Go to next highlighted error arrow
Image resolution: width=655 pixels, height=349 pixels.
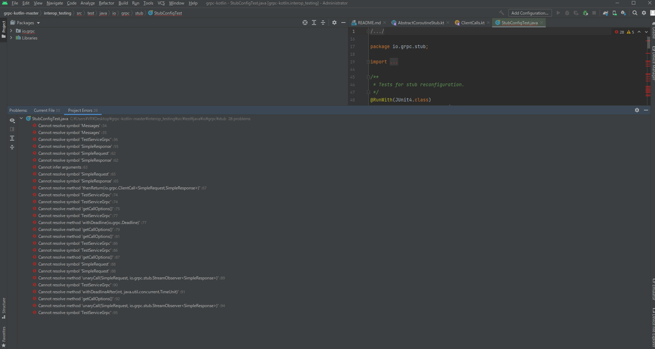(646, 32)
